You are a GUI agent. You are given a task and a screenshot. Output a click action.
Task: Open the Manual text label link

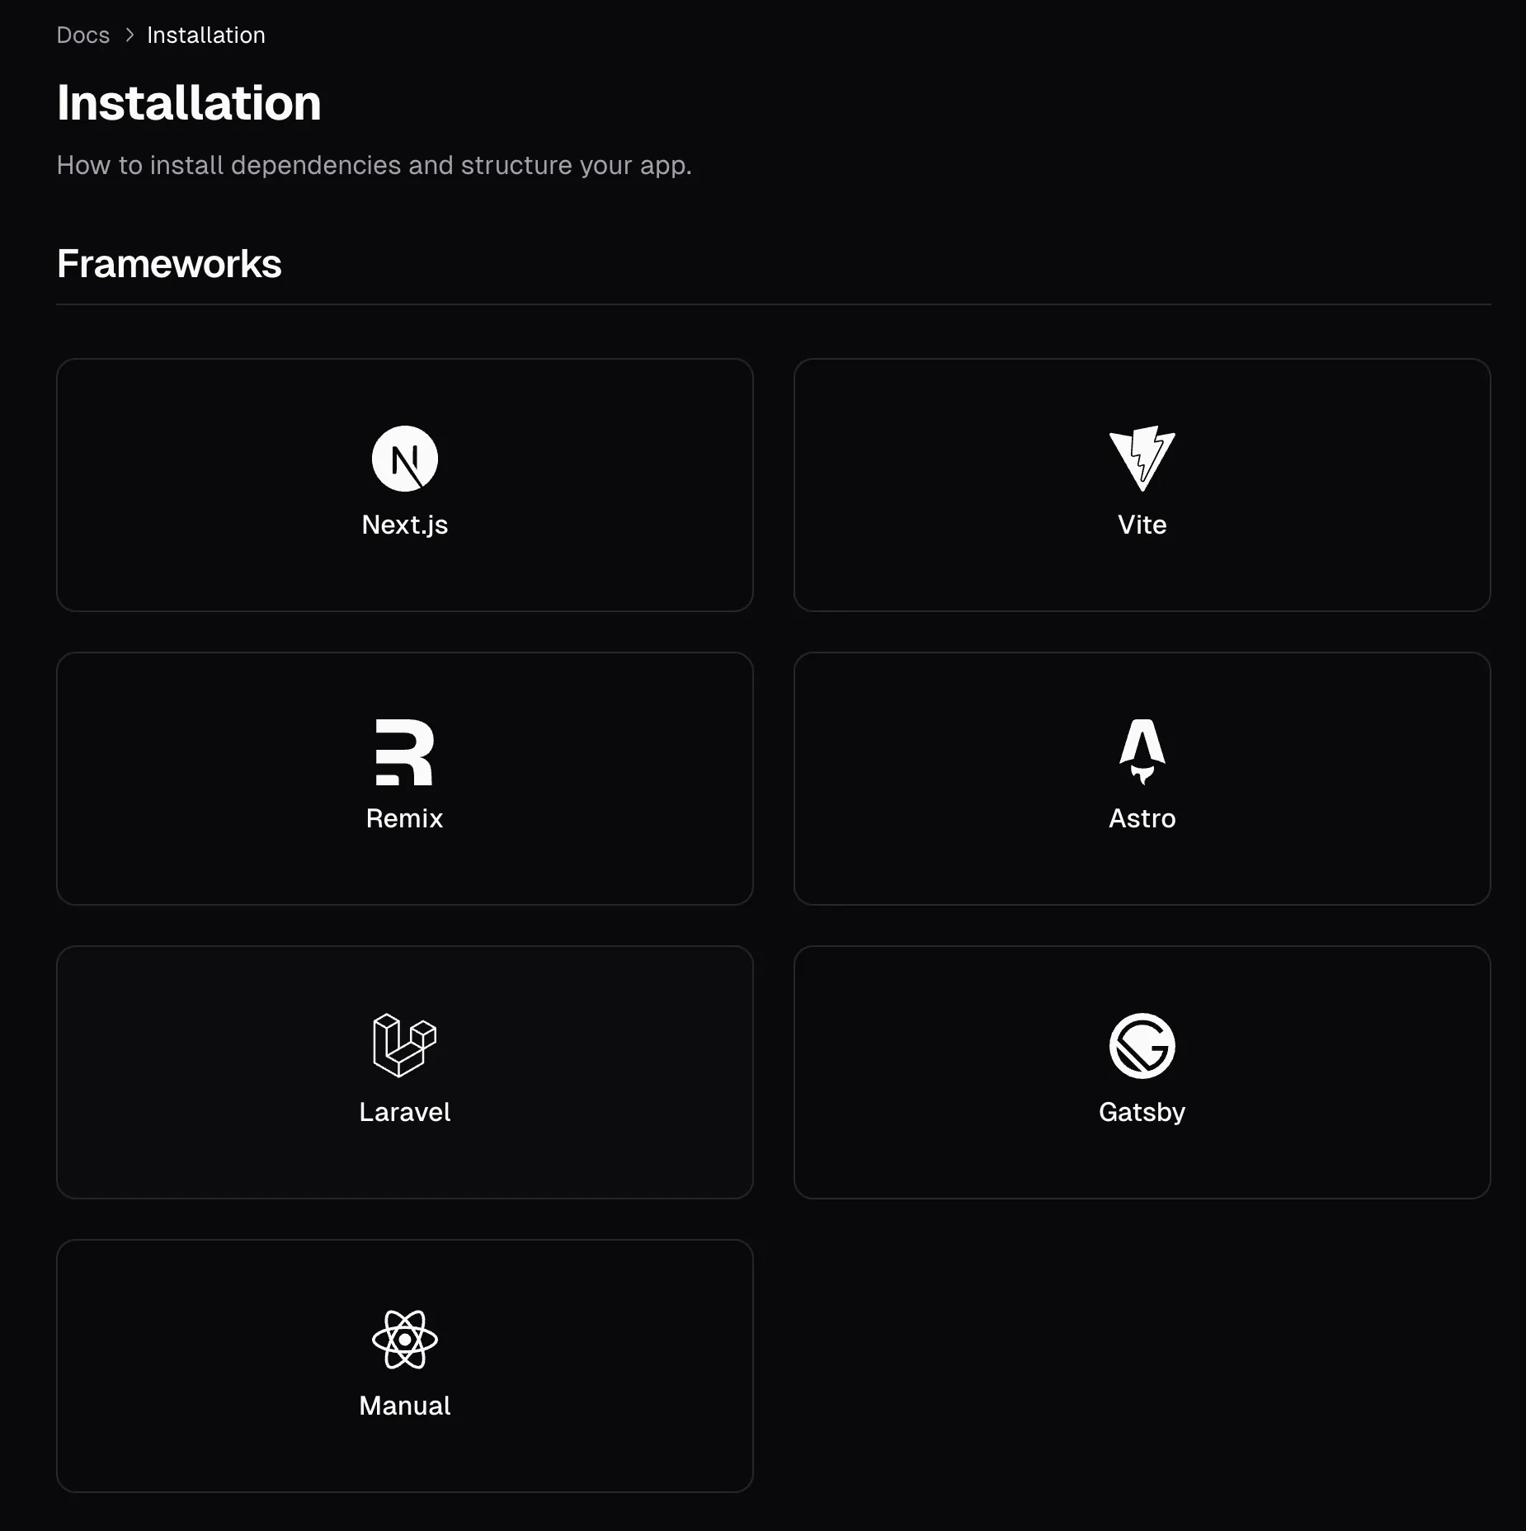point(404,1406)
